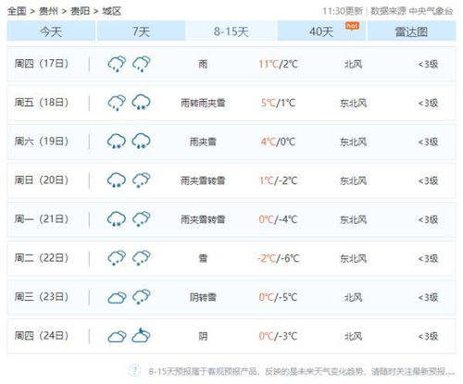Click the hot badge on 40天
Image resolution: width=463 pixels, height=384 pixels.
(x=352, y=26)
